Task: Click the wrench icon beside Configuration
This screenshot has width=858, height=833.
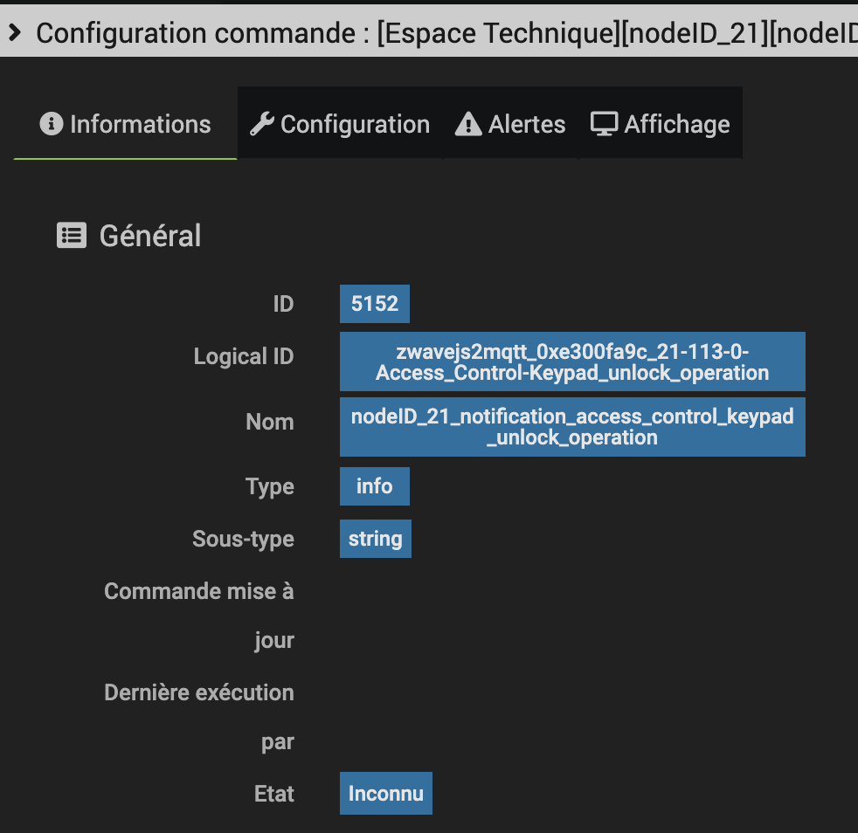Action: tap(261, 124)
